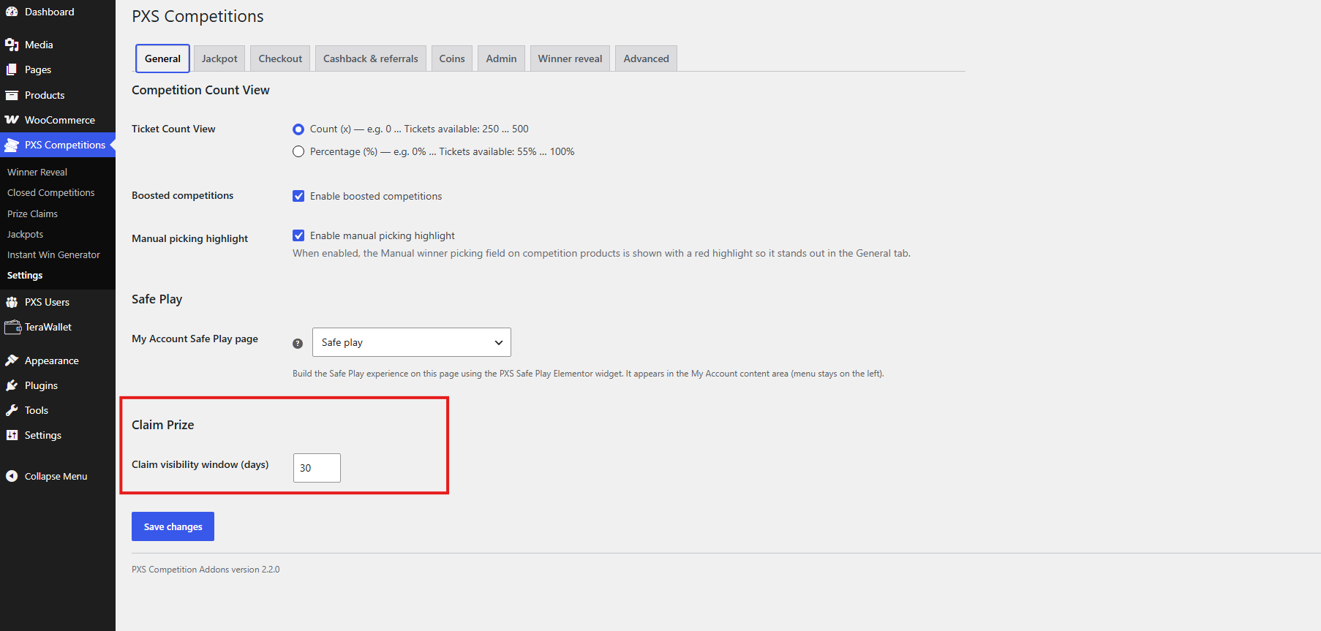This screenshot has width=1321, height=631.
Task: Open the PXS Competitions menu item
Action: (x=58, y=145)
